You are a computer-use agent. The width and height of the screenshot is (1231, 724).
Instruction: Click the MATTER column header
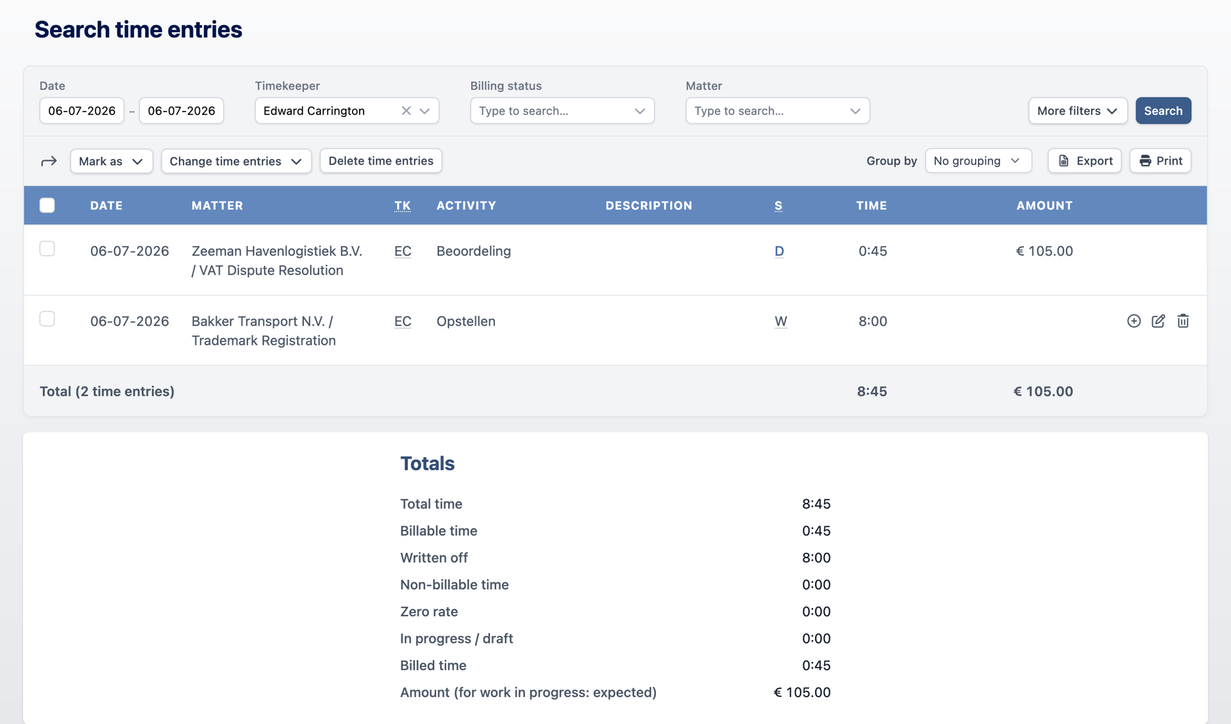pyautogui.click(x=217, y=206)
